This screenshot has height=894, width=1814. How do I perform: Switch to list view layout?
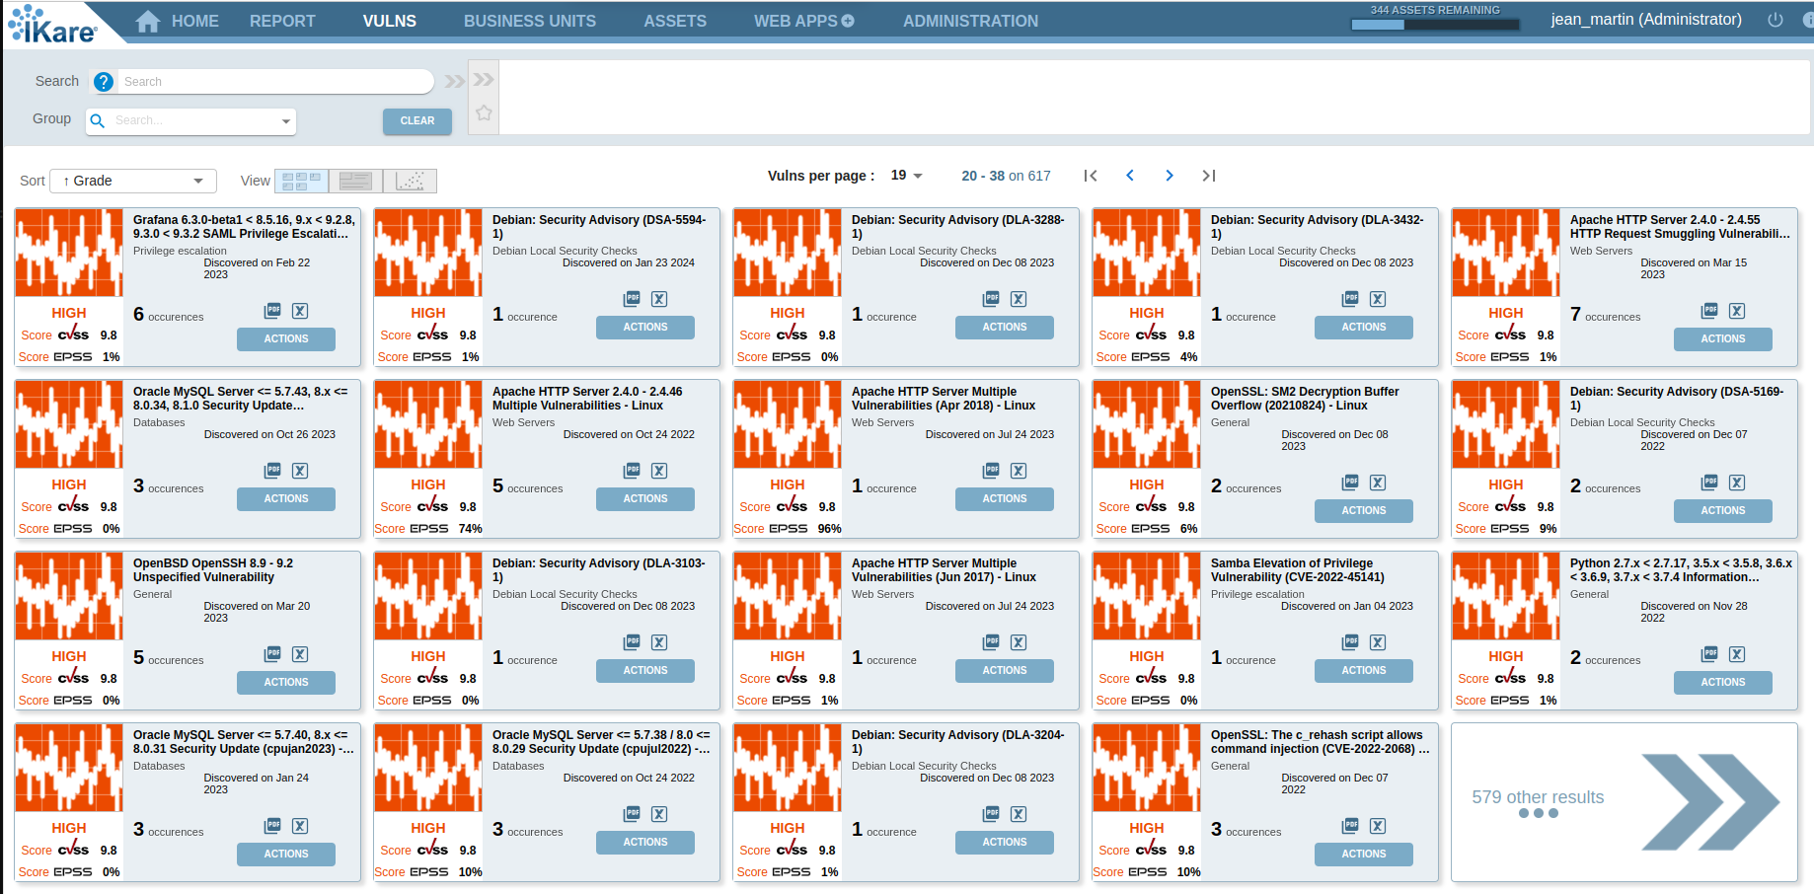pos(355,181)
